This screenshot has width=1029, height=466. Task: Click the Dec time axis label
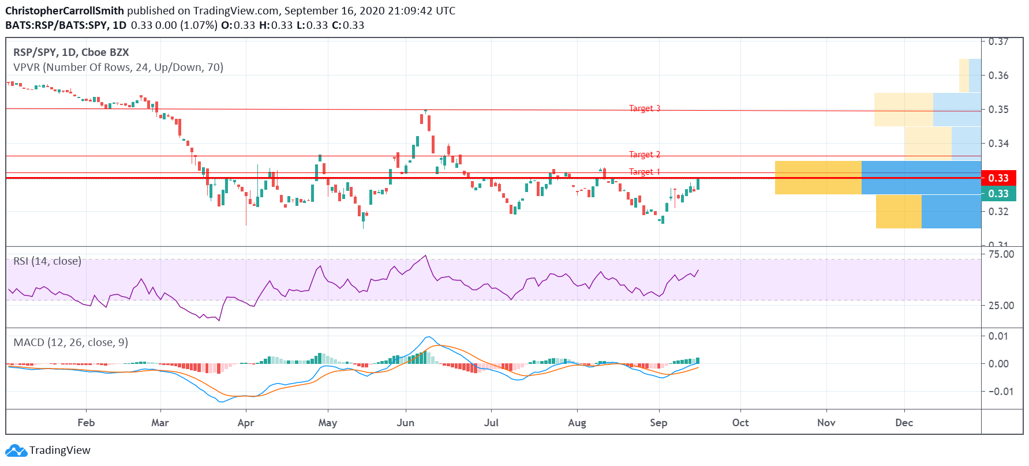click(904, 423)
